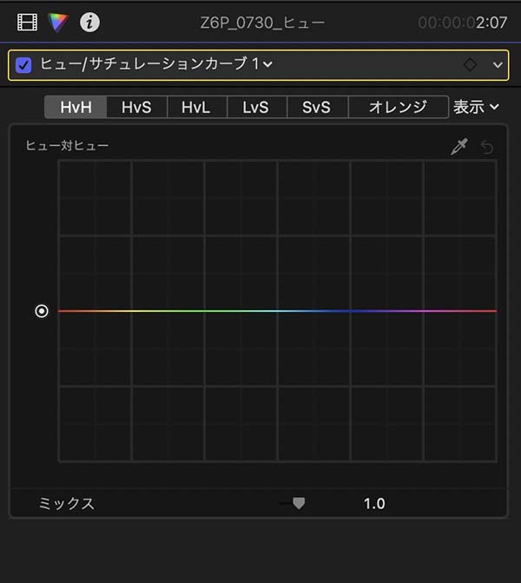Click the ミックス slider handle
Screen dimensions: 521x583
click(x=299, y=503)
